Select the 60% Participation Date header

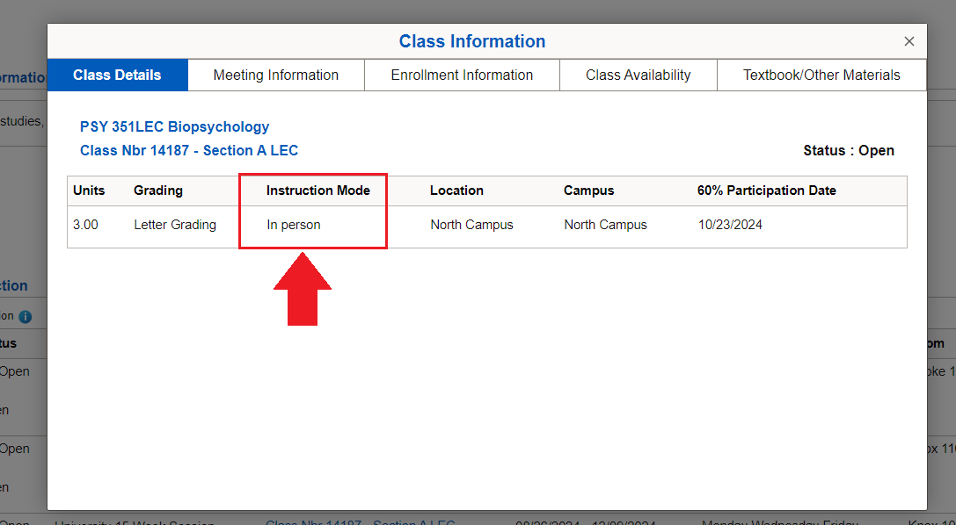click(x=766, y=191)
